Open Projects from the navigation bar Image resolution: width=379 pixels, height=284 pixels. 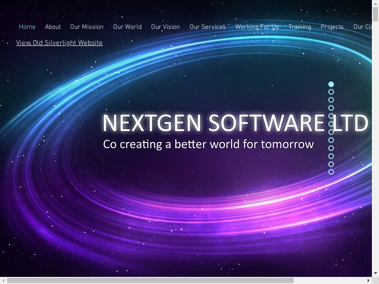pyautogui.click(x=332, y=27)
